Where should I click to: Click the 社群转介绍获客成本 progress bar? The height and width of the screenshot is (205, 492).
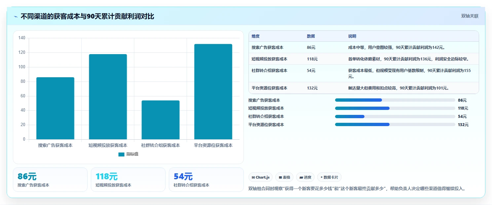[x=395, y=117]
